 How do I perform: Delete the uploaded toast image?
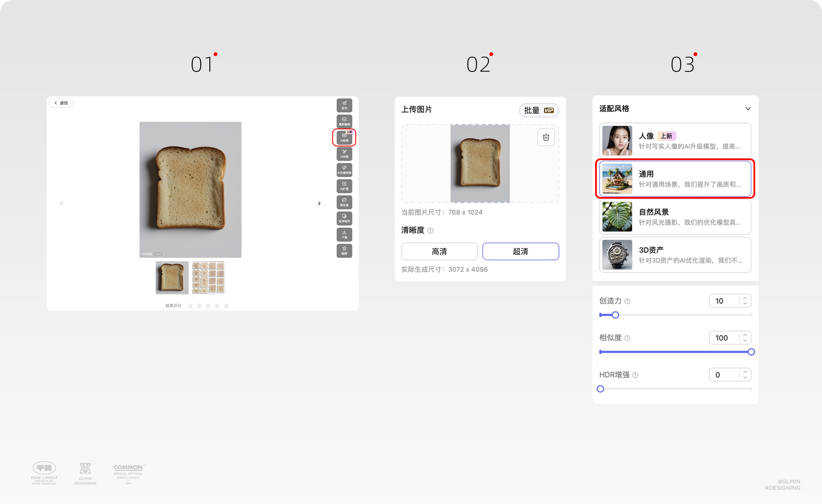tap(546, 137)
